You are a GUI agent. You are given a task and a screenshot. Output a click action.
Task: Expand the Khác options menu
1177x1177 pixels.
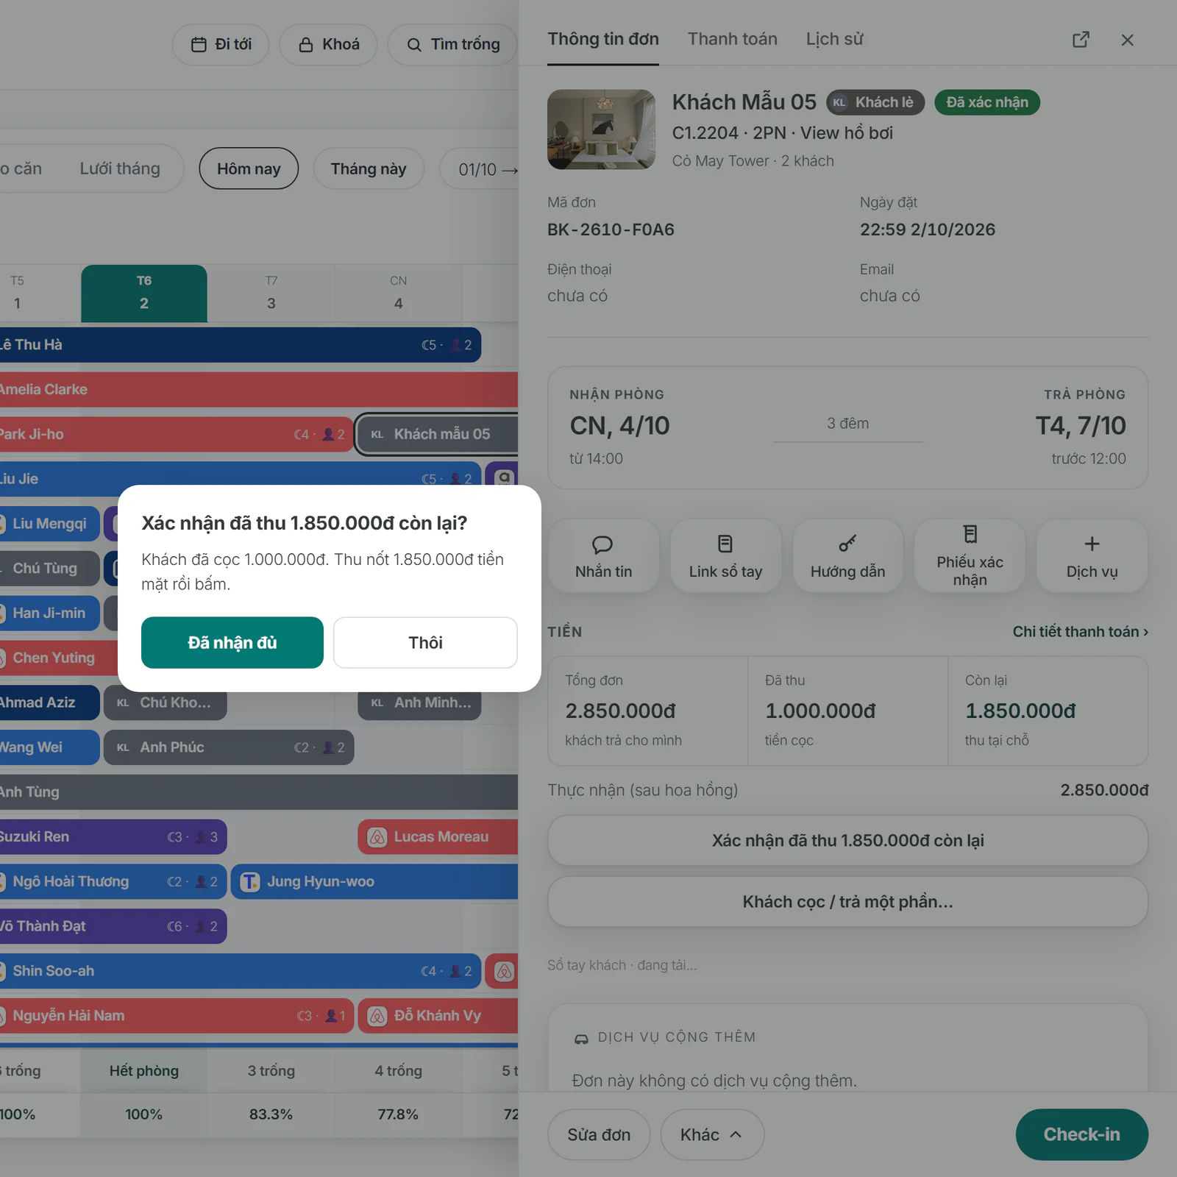click(x=711, y=1134)
